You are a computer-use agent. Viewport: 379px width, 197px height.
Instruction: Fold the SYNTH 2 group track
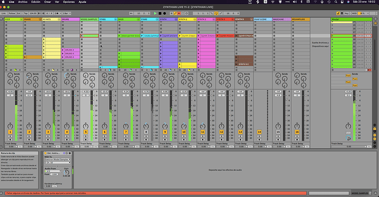[x=195, y=19]
